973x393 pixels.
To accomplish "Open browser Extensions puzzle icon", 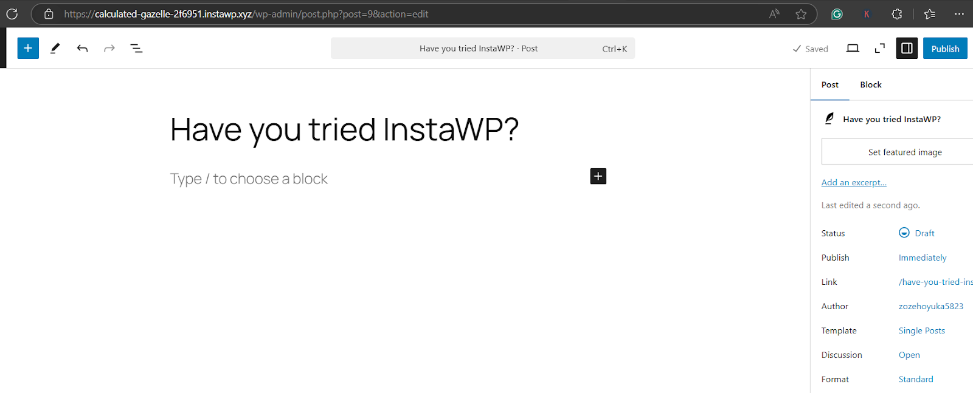I will (897, 13).
